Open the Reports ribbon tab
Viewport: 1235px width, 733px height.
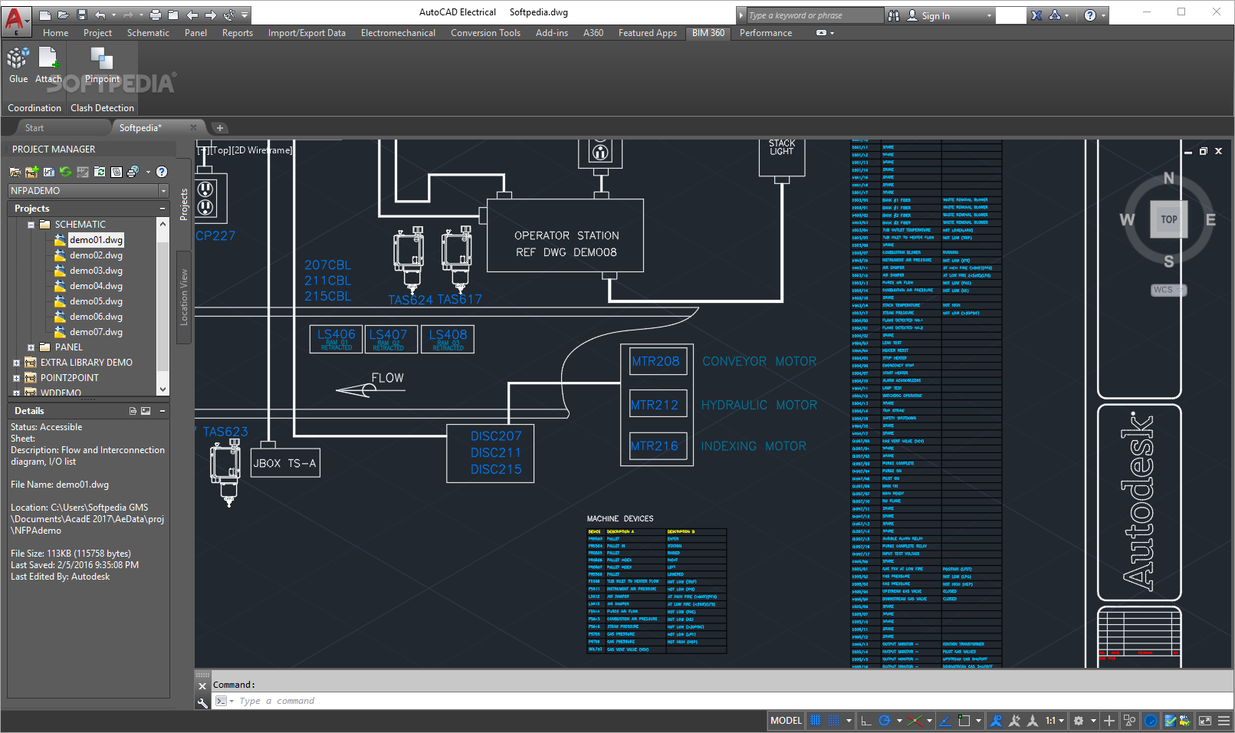[238, 33]
